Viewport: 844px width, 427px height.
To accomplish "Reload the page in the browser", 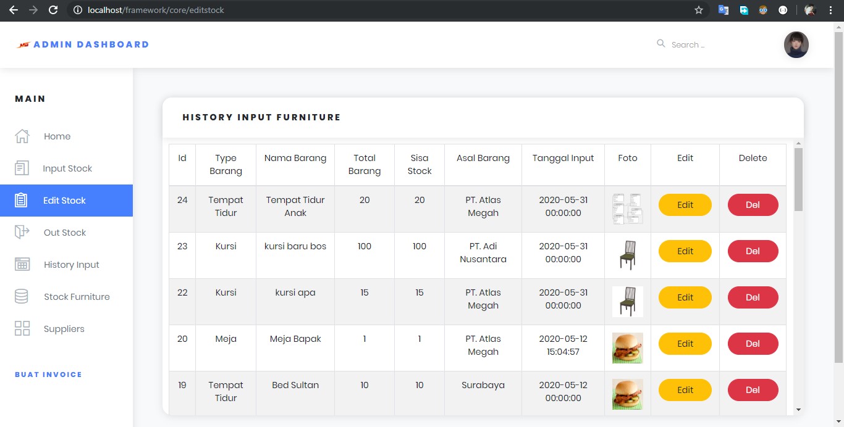I will [x=53, y=10].
